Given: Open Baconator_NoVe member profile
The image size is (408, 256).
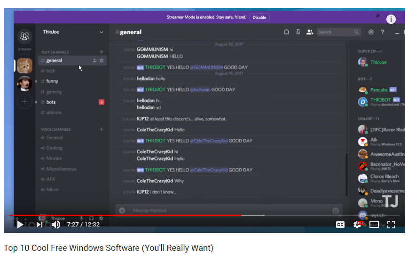Looking at the screenshot, I should coord(381,166).
